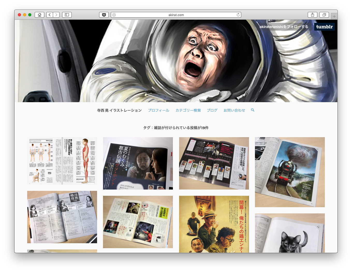Click the tag heading 雑誌 19件 text
Image resolution: width=352 pixels, height=272 pixels.
tap(176, 128)
